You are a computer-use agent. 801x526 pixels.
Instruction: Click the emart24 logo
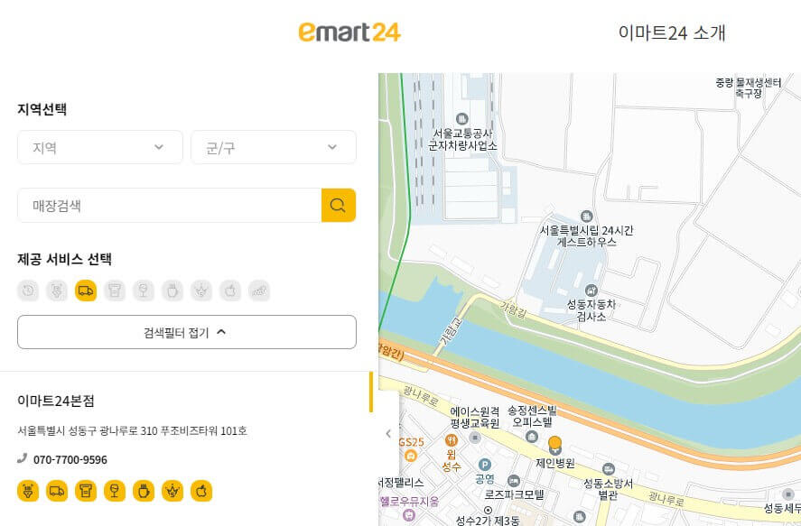(x=348, y=32)
